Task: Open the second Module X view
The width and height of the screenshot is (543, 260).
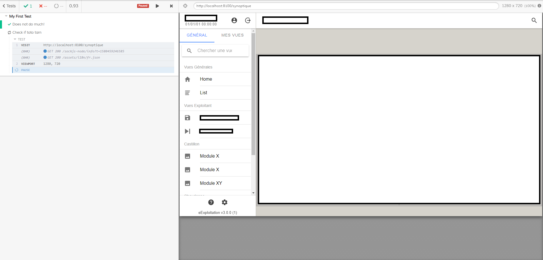Action: tap(215, 170)
